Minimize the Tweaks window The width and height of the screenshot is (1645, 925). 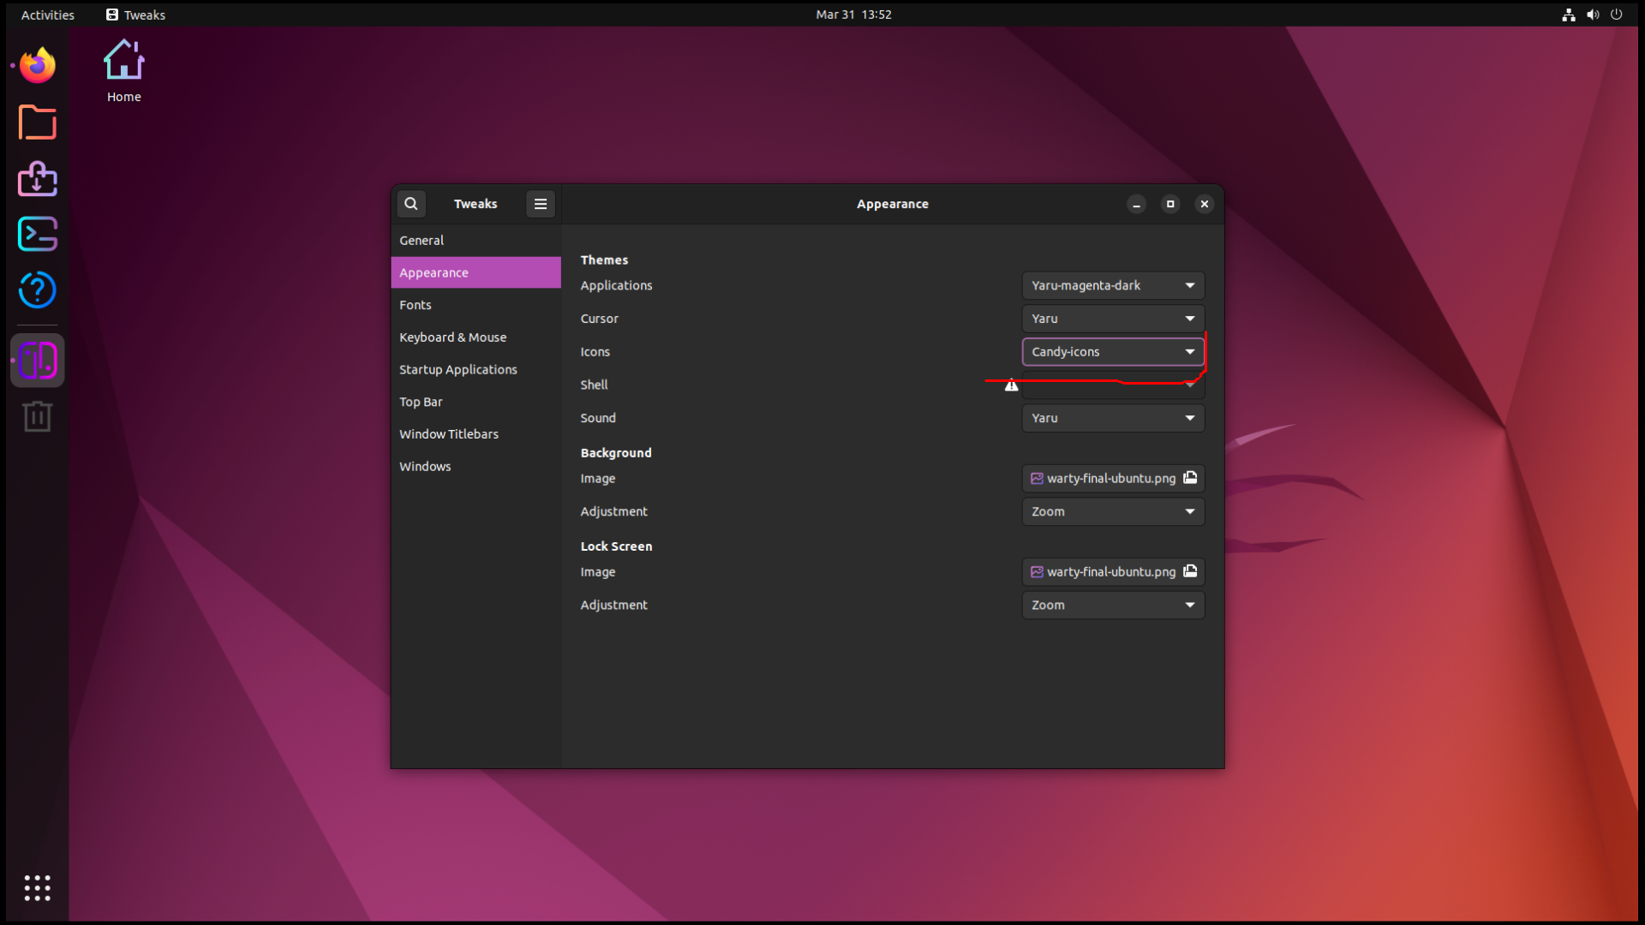pos(1136,204)
